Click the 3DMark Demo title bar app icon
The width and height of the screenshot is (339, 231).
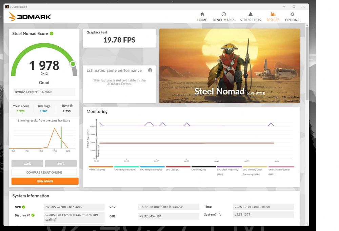tap(7, 7)
